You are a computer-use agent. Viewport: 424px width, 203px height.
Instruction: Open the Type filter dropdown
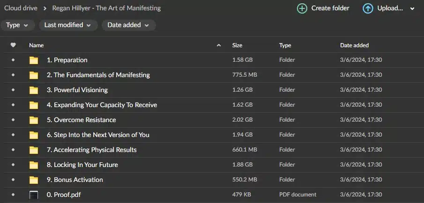pyautogui.click(x=17, y=25)
